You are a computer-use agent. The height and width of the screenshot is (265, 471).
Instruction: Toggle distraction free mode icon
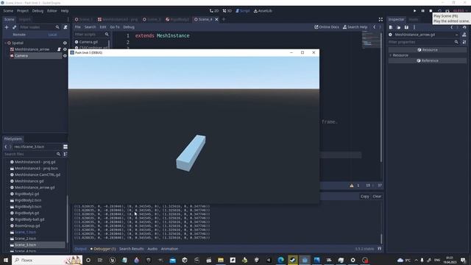coord(380,20)
